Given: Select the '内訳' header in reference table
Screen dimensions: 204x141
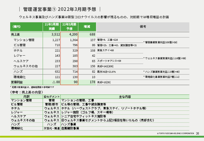Looking at the screenshot, I should click(27, 97).
